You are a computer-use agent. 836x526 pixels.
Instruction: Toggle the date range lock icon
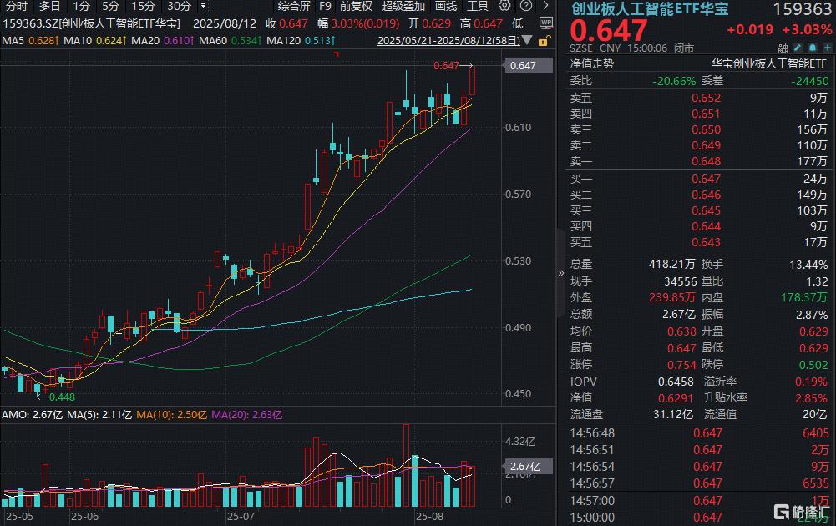[x=544, y=41]
